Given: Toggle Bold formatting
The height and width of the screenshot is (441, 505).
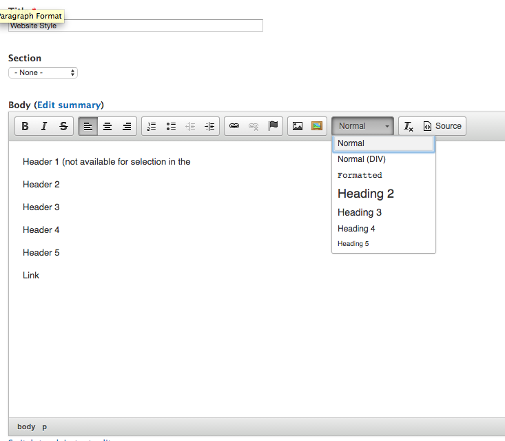Looking at the screenshot, I should pos(25,126).
